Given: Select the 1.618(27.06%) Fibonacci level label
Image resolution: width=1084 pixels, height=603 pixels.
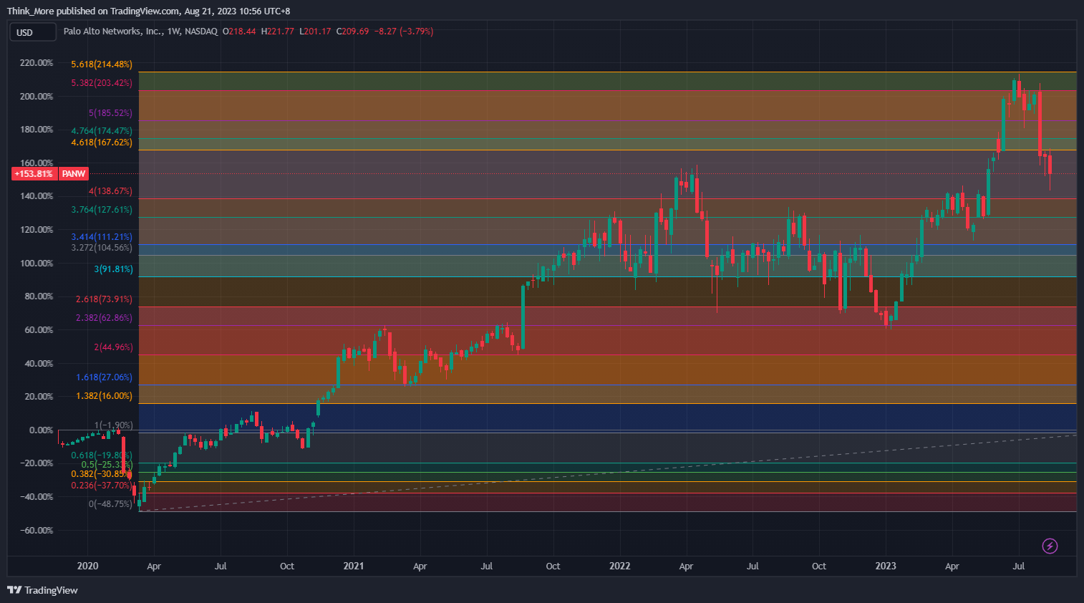Looking at the screenshot, I should 104,377.
